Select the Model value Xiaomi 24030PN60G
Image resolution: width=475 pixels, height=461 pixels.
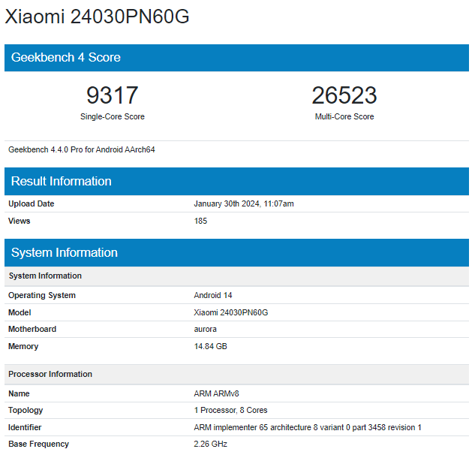[231, 312]
